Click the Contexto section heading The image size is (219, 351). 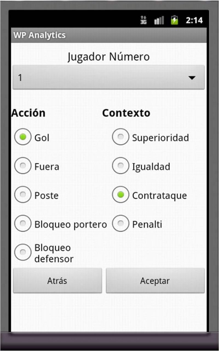(x=126, y=113)
